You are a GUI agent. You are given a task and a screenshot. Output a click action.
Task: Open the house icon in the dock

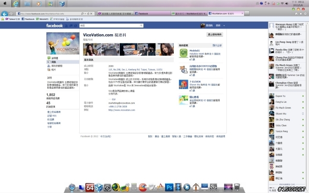pos(196,187)
